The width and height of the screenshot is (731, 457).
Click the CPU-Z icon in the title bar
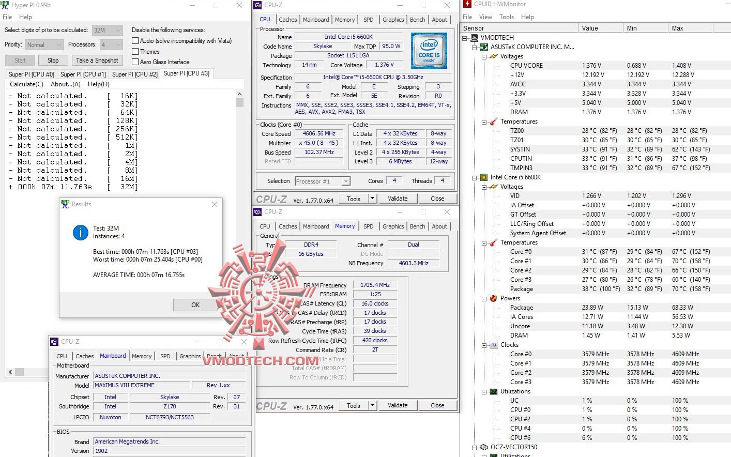click(x=257, y=5)
